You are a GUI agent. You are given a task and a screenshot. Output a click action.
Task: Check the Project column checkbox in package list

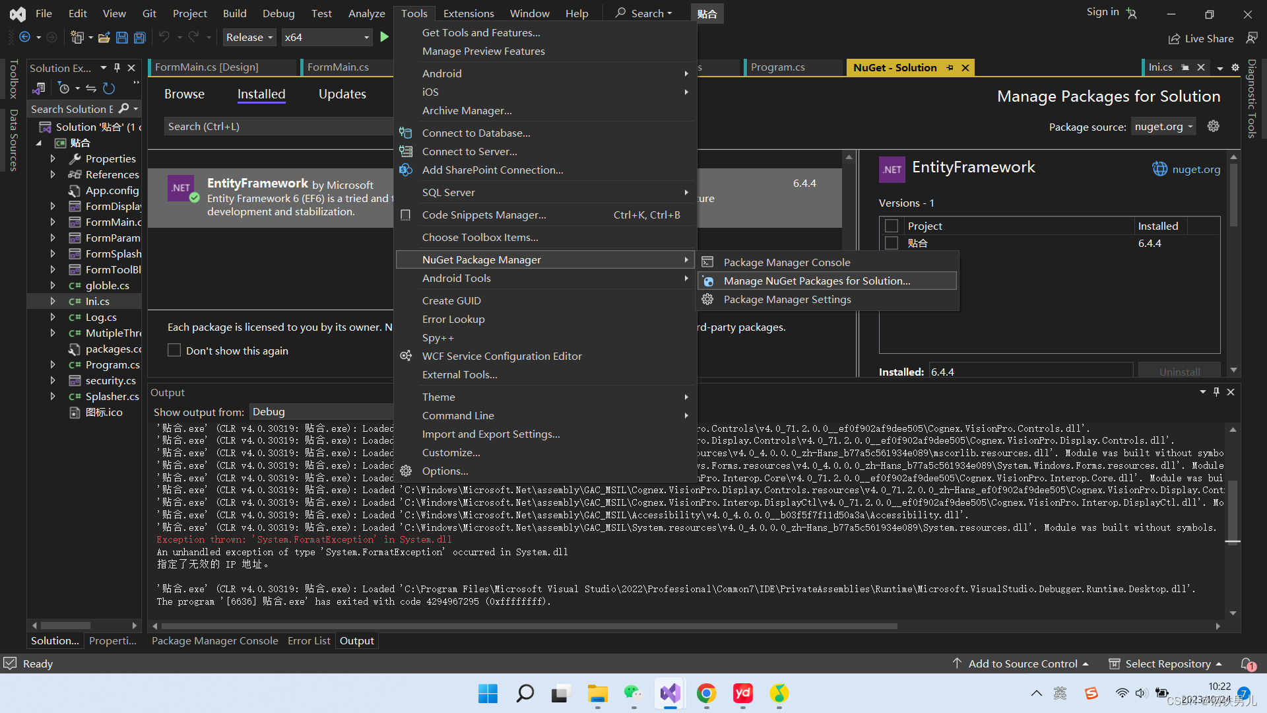click(892, 225)
